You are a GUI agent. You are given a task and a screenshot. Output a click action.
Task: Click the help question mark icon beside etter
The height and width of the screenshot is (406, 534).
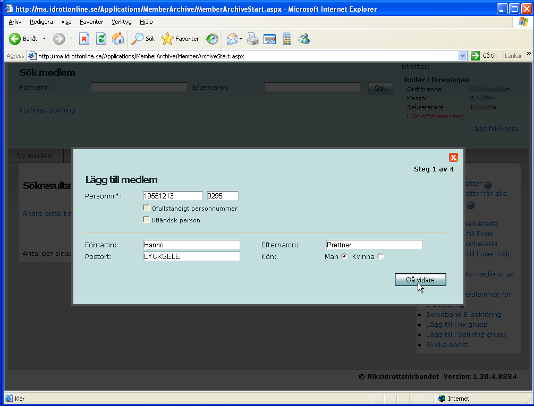(487, 185)
